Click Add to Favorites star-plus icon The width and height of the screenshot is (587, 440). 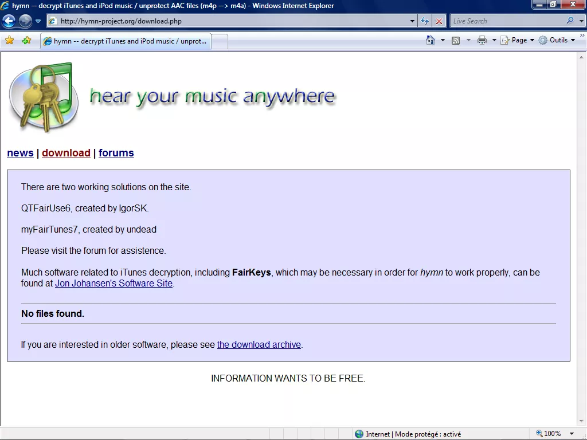tap(26, 41)
